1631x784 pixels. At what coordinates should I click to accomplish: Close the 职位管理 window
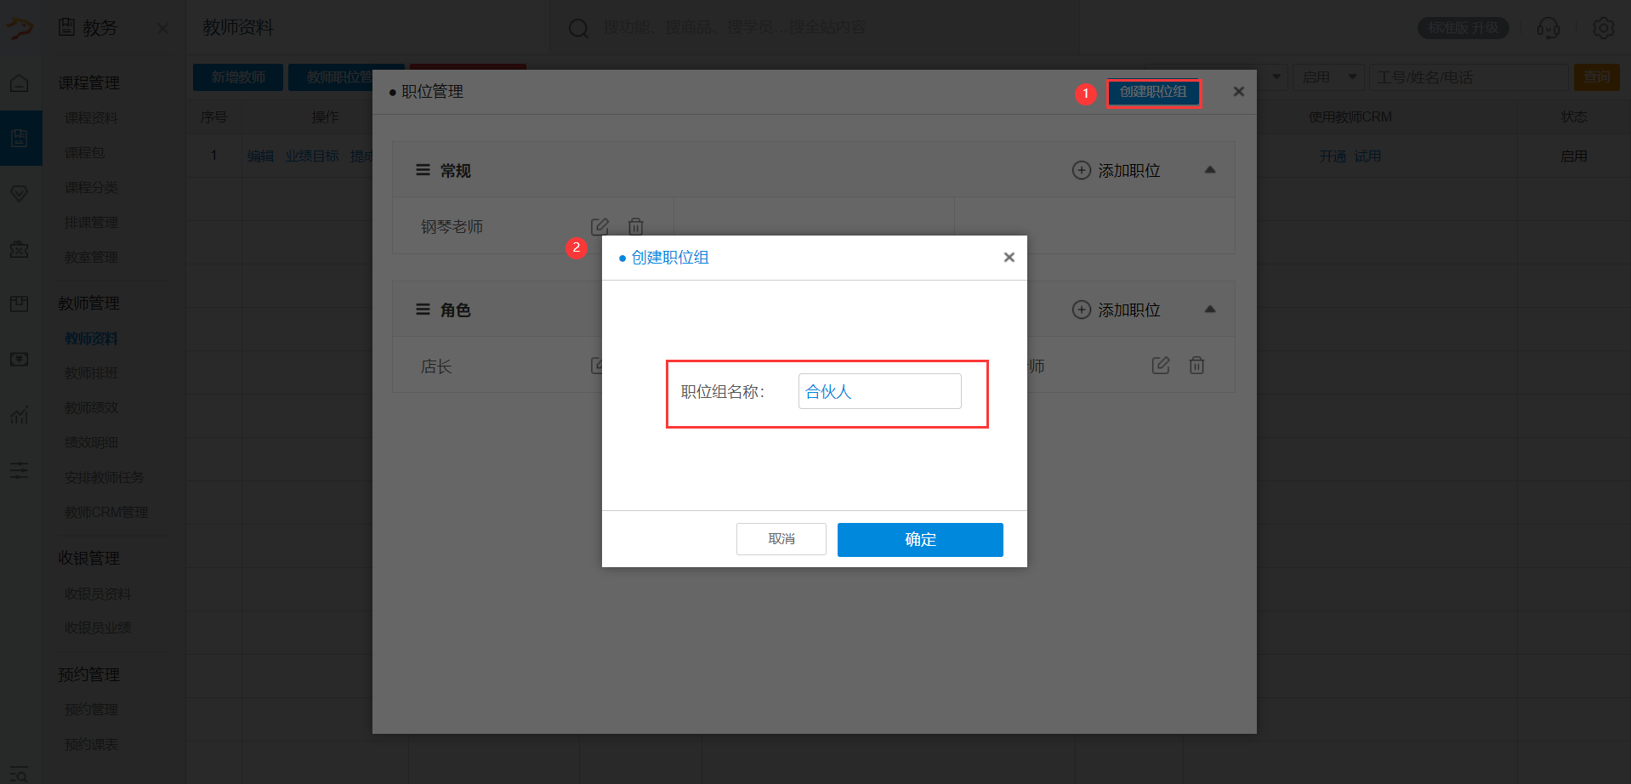[1239, 92]
